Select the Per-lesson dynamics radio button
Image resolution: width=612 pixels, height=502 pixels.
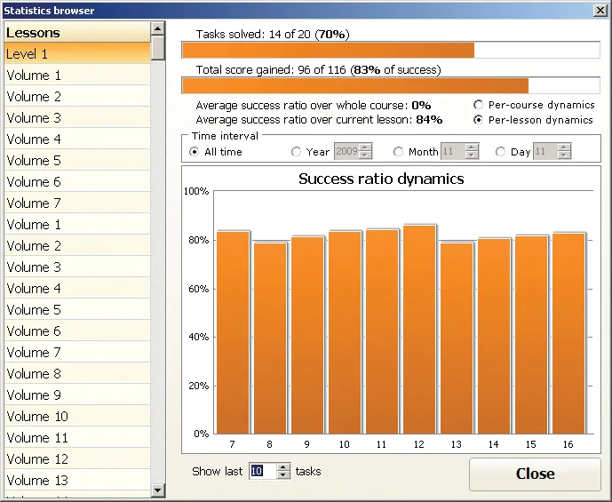[478, 120]
